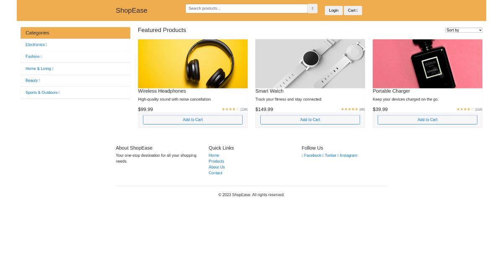The image size is (503, 264).
Task: Open the Contact page link
Action: tap(215, 173)
